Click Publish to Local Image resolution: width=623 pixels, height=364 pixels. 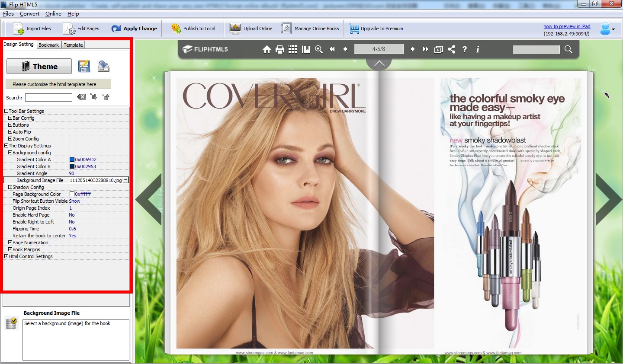pos(193,29)
